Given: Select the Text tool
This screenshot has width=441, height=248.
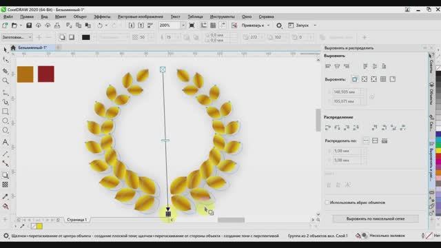Looking at the screenshot, I should coord(5,143).
